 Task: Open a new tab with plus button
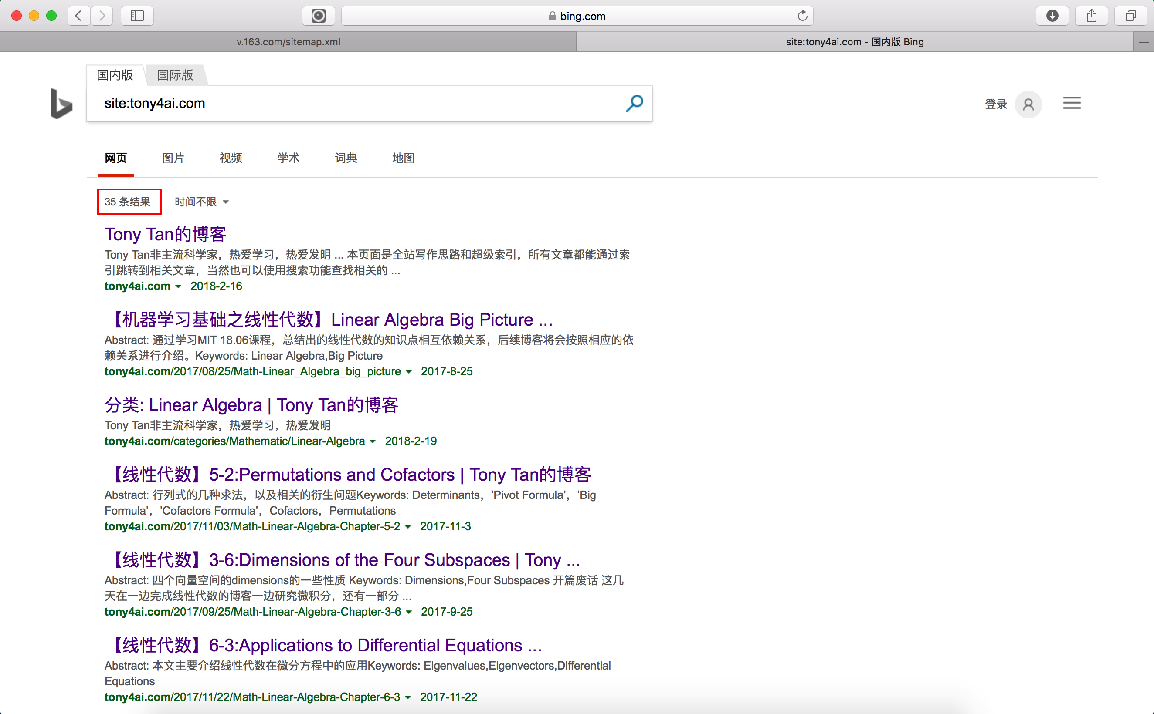(x=1143, y=43)
